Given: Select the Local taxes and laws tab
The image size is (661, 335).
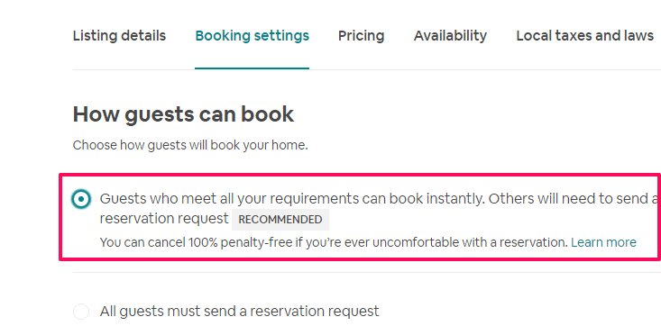Looking at the screenshot, I should [x=584, y=36].
